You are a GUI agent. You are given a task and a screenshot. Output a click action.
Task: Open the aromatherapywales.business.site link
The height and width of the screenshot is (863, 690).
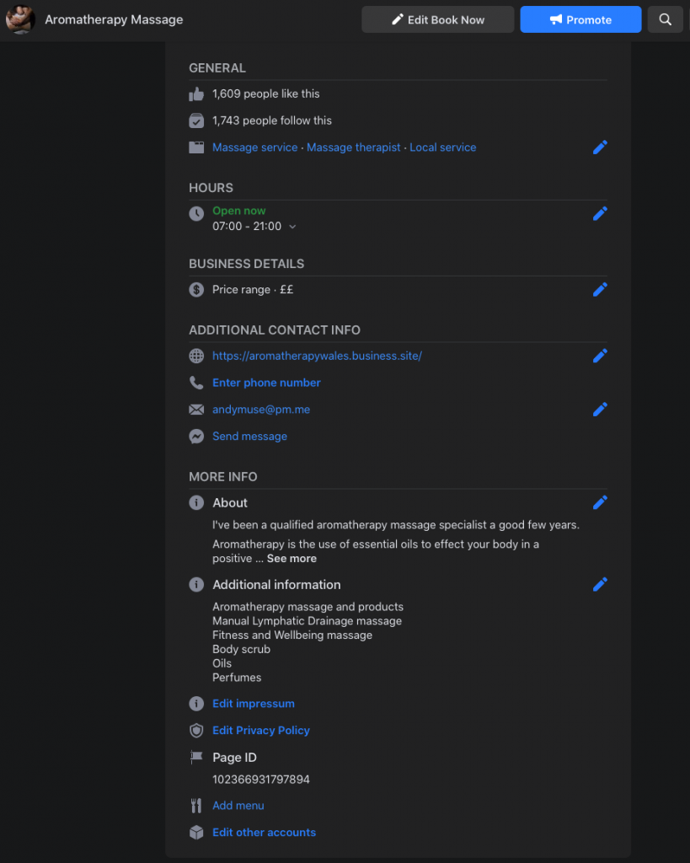click(x=317, y=356)
